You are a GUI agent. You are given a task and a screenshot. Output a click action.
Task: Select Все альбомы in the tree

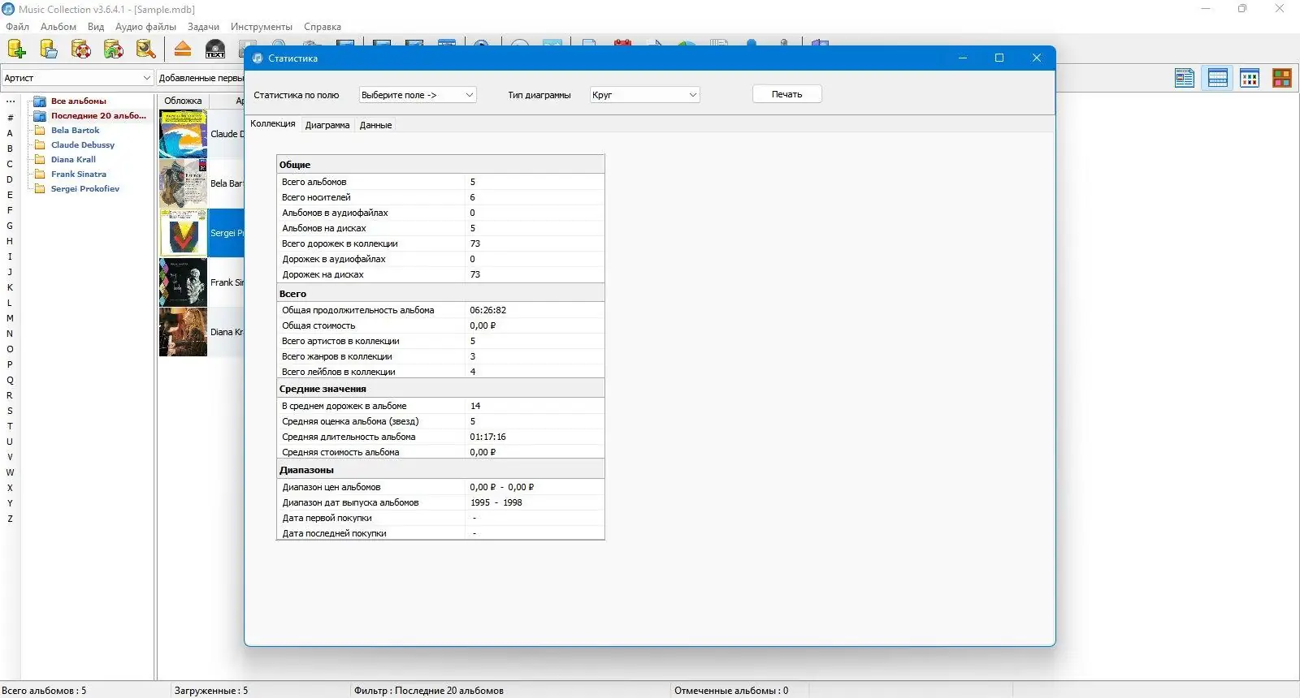(79, 101)
